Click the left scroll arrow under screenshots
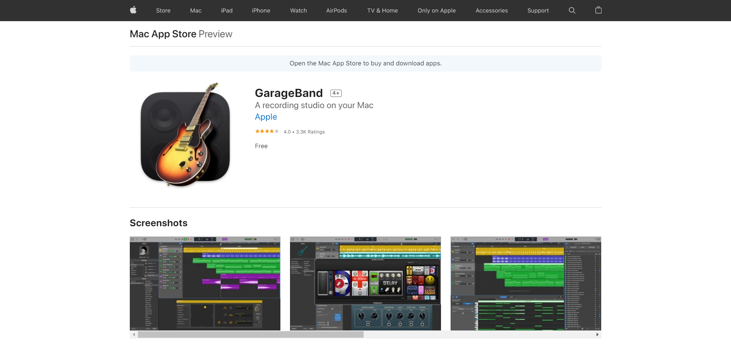The image size is (731, 347). [134, 335]
